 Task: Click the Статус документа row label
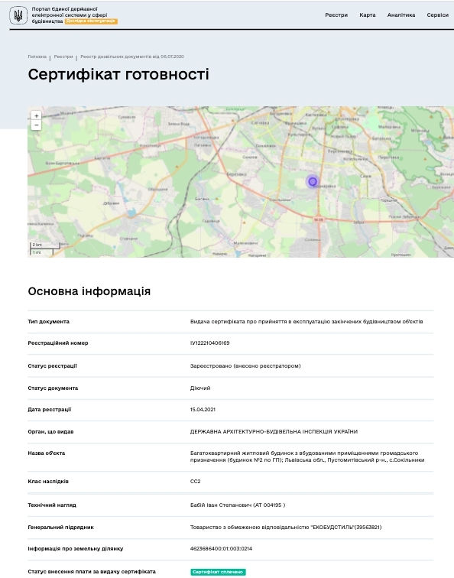[53, 388]
